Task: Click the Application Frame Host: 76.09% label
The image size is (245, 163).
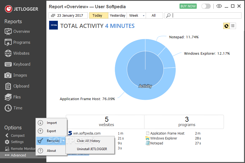Action: click(87, 99)
